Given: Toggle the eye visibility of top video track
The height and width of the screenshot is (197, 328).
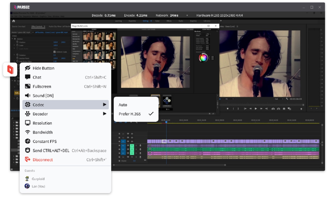Looking at the screenshot, I should pos(132,134).
